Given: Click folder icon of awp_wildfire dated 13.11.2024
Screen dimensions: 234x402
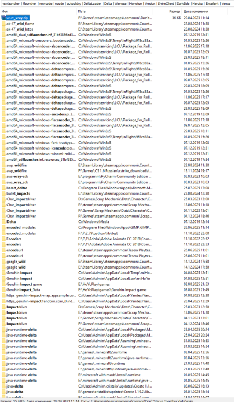Looking at the screenshot, I should point(4,171).
